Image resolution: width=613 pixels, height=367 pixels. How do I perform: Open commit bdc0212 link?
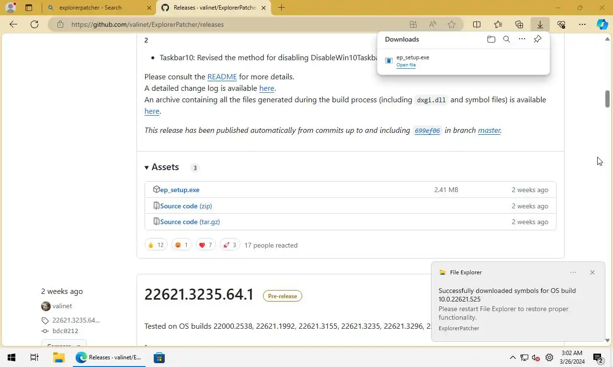click(x=65, y=331)
